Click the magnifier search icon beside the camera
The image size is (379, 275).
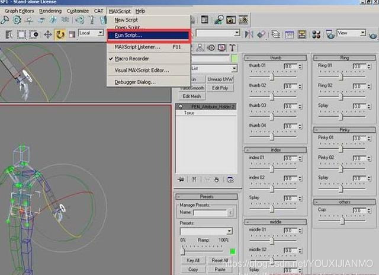pos(219,20)
